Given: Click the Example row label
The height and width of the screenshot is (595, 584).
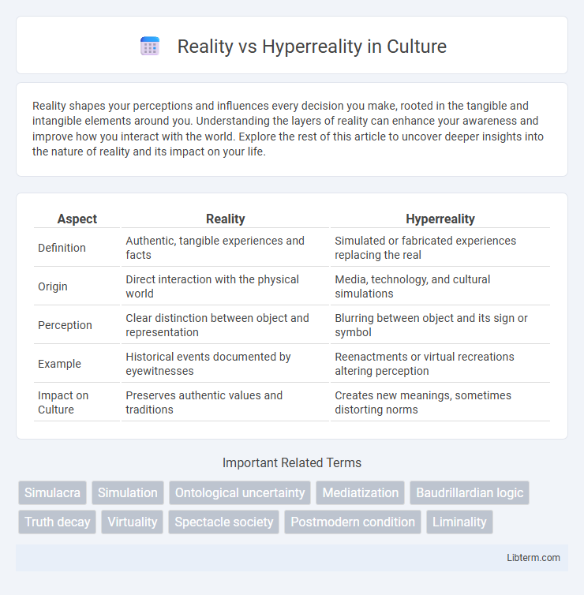Looking at the screenshot, I should click(x=59, y=364).
